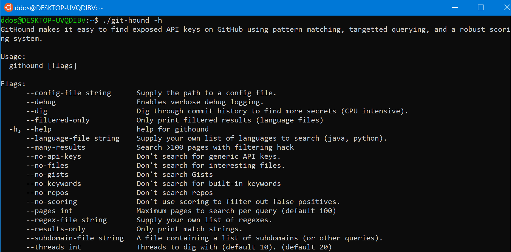511x252 pixels.
Task: Click the window title ddos@DESKTOP-UVQDIBV
Action: [x=59, y=8]
